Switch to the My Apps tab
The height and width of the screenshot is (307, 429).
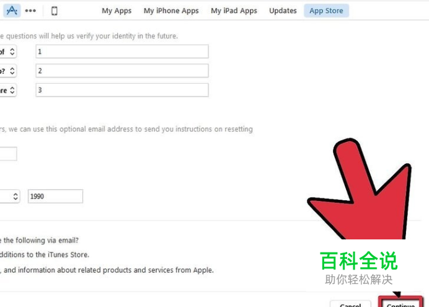(117, 11)
